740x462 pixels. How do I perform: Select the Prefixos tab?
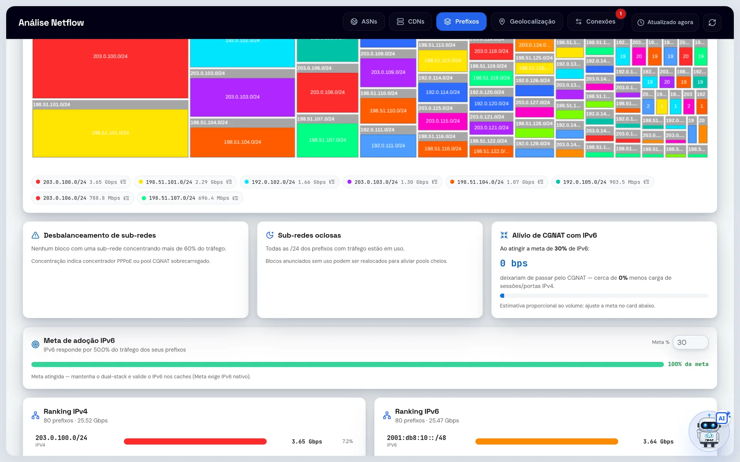click(x=461, y=22)
